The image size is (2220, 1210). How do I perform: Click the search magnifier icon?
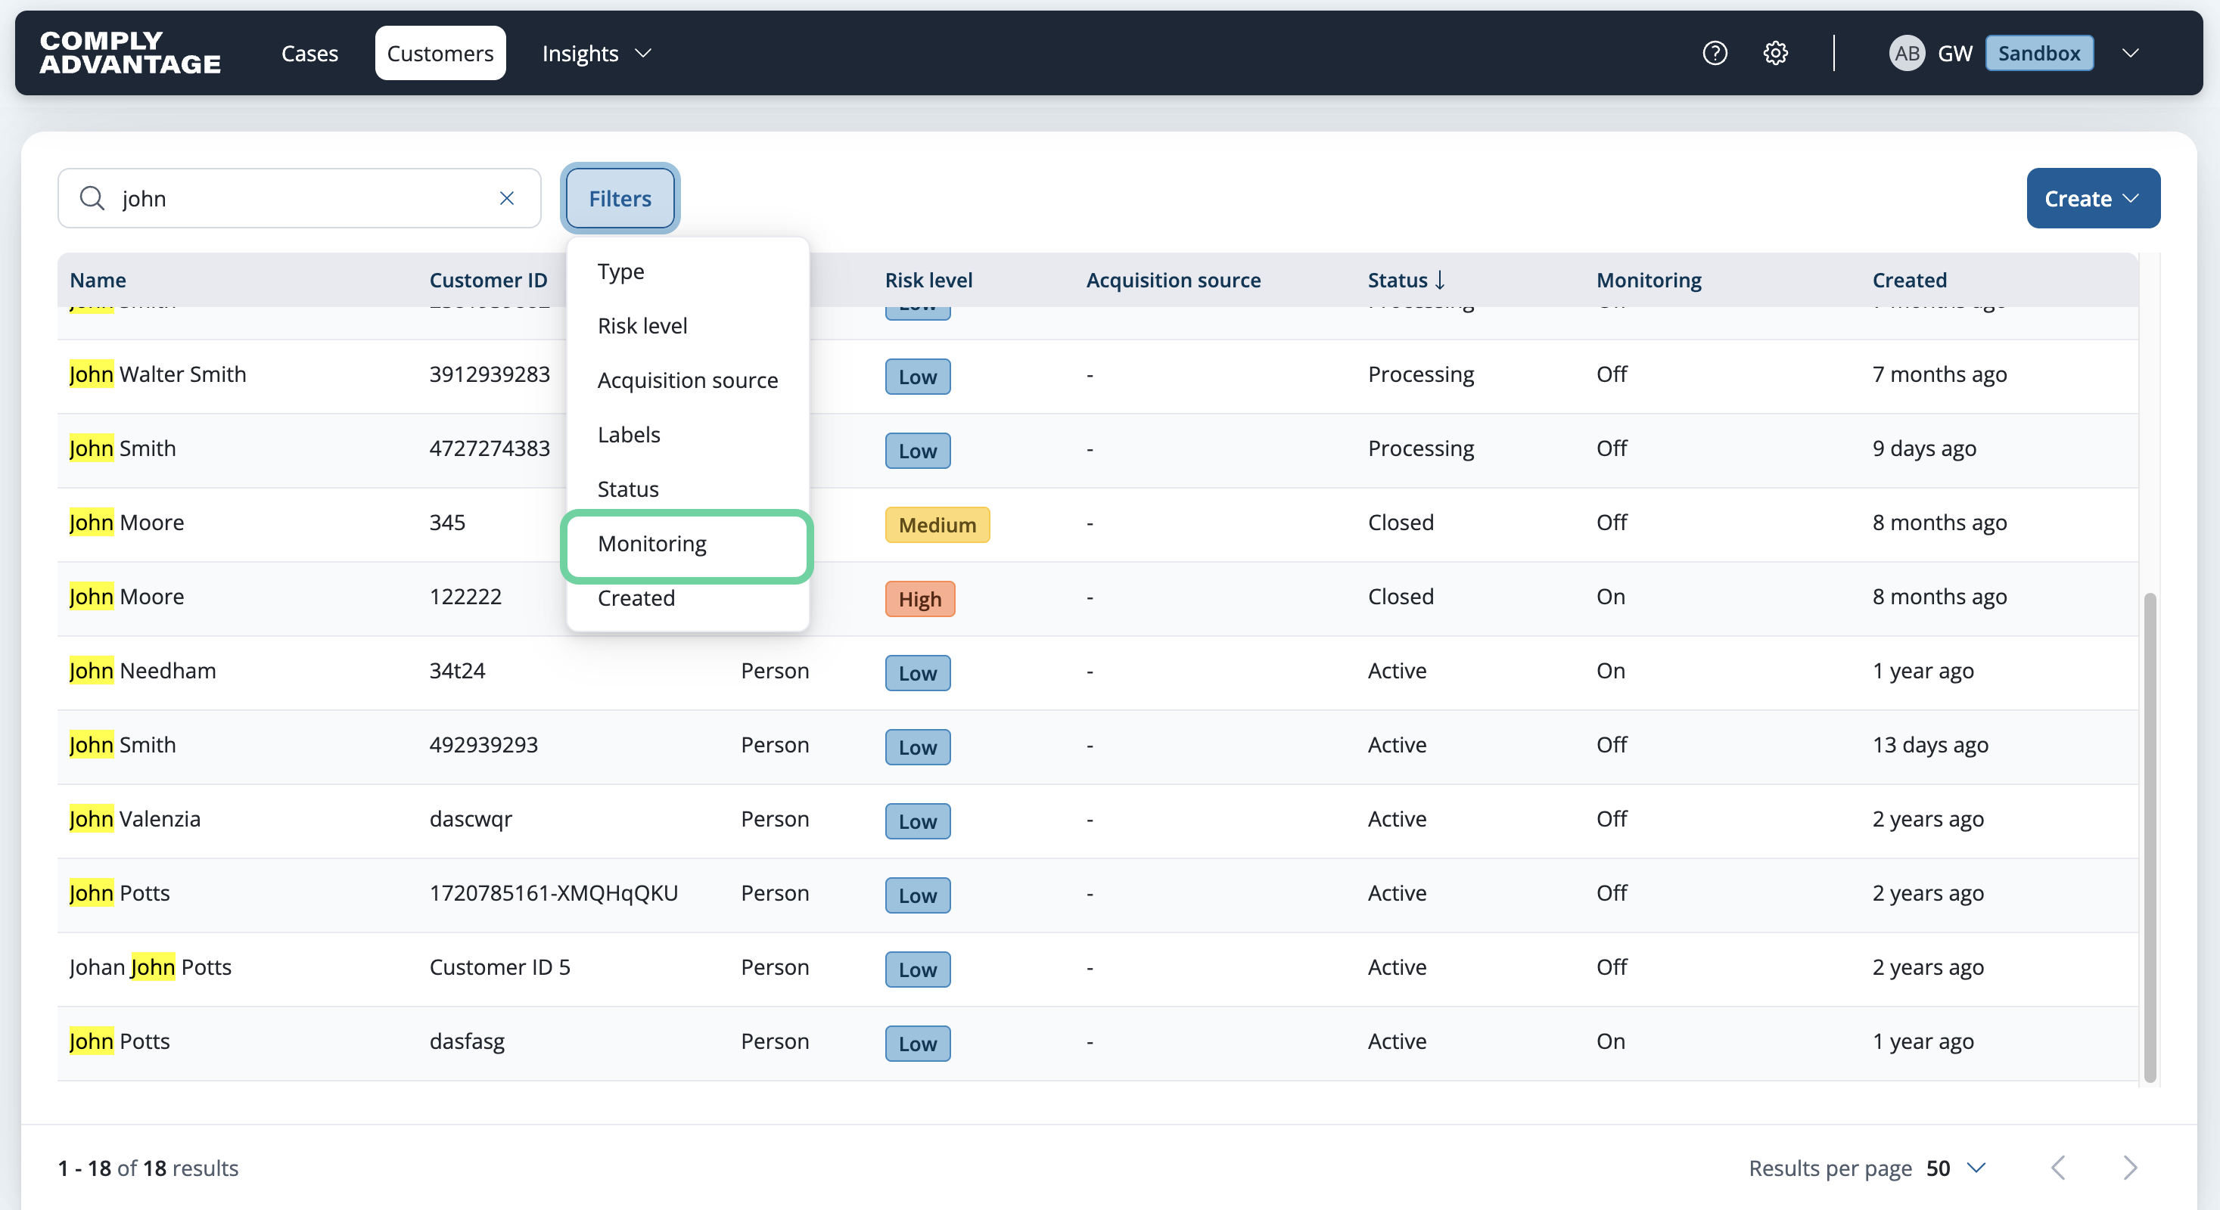coord(92,198)
